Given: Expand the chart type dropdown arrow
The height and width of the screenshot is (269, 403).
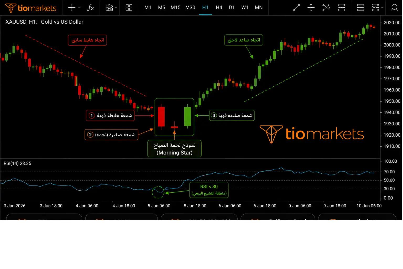Looking at the screenshot, I should pos(116,8).
